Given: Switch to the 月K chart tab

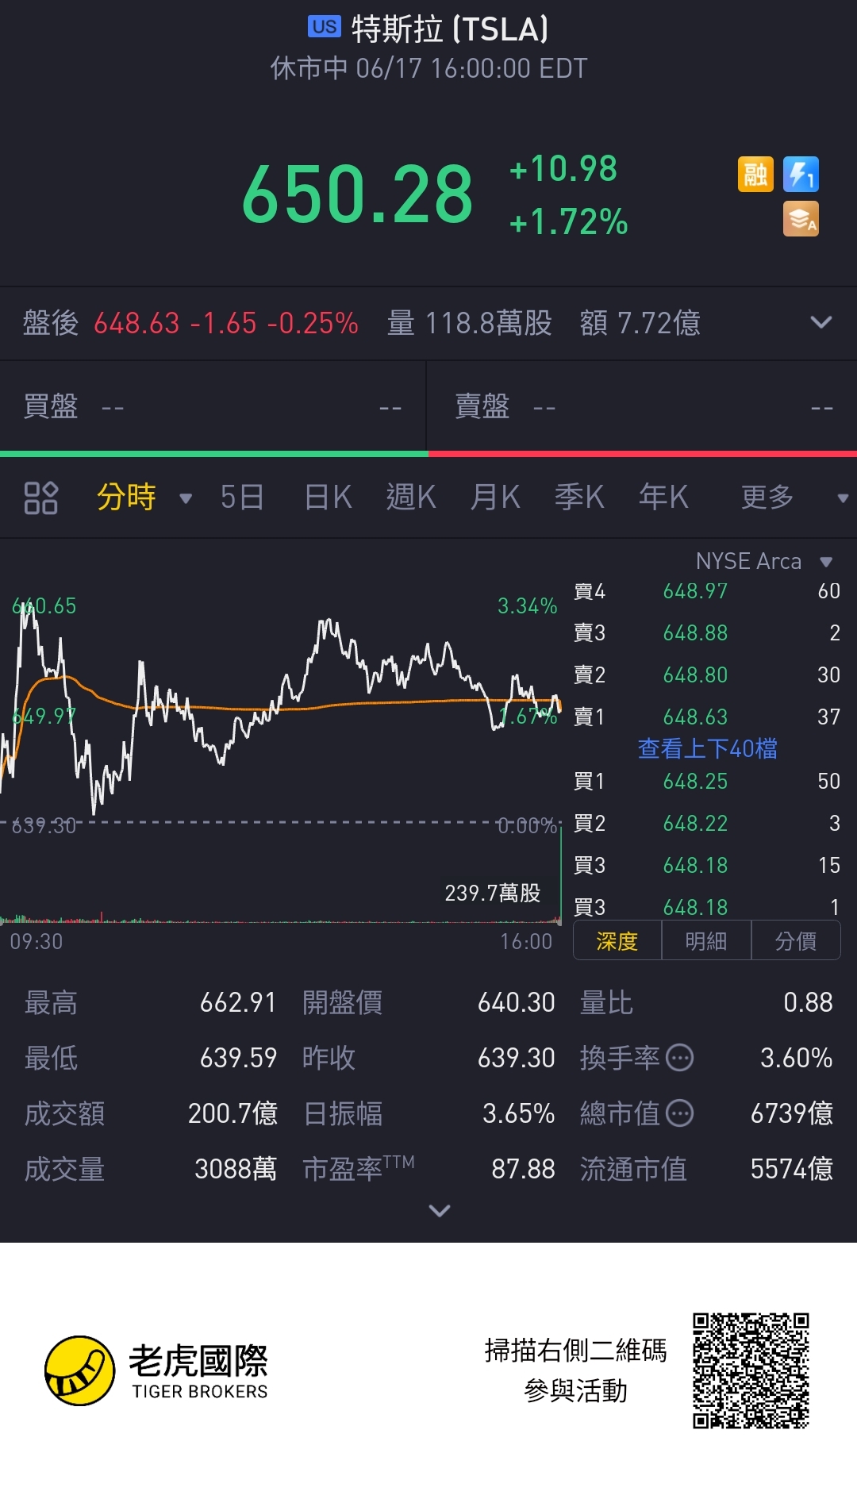Looking at the screenshot, I should click(x=495, y=498).
